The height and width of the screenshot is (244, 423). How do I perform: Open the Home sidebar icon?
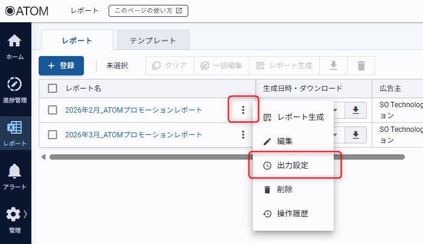coord(14,42)
